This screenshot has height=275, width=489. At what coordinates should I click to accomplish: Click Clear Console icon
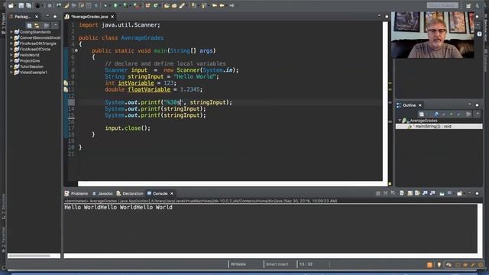coord(402,193)
